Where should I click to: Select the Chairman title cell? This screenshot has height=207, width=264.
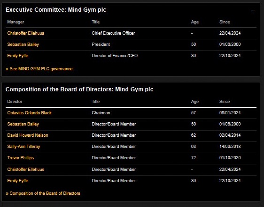pos(101,113)
